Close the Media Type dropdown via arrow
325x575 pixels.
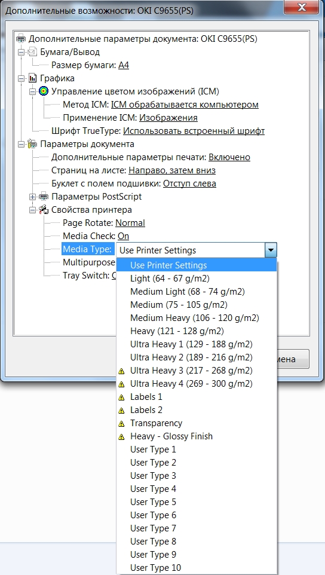point(271,250)
